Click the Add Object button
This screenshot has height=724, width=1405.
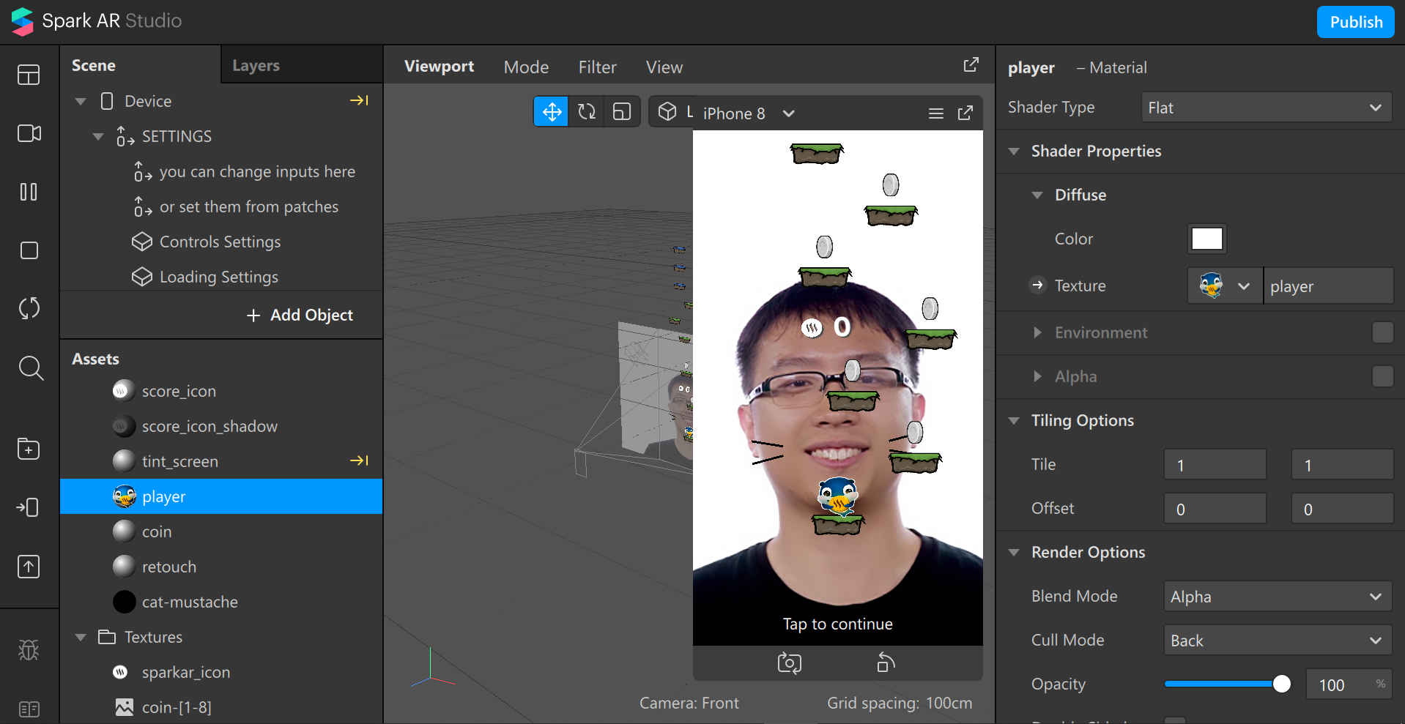(x=300, y=315)
